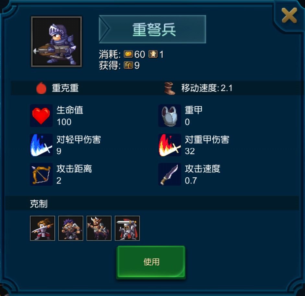Open the swordsman countered-unit thumbnail
The height and width of the screenshot is (296, 305).
pyautogui.click(x=42, y=228)
